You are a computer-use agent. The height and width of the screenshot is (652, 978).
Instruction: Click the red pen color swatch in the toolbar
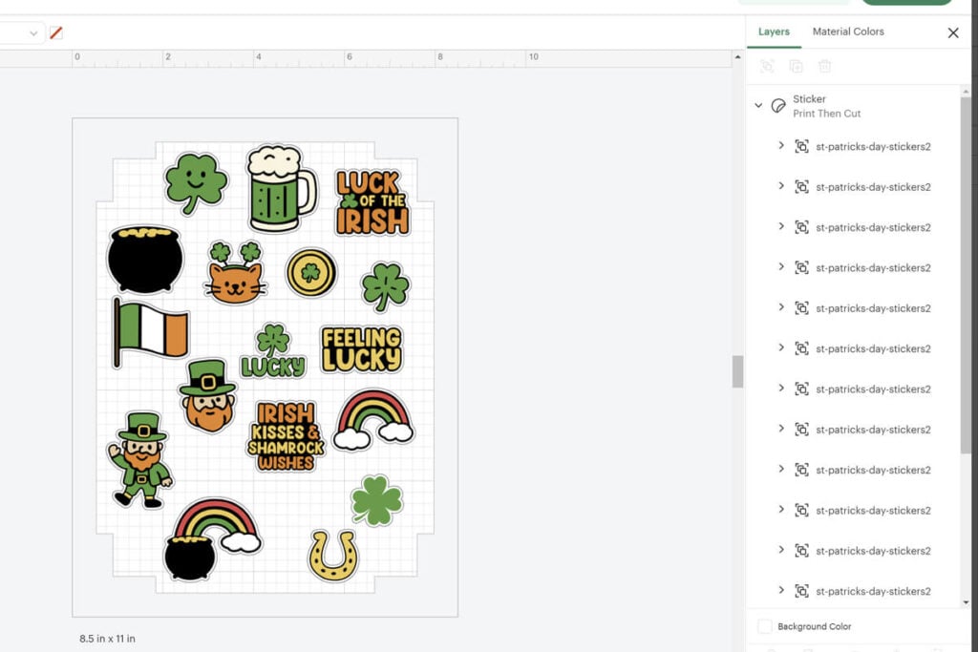tap(55, 32)
